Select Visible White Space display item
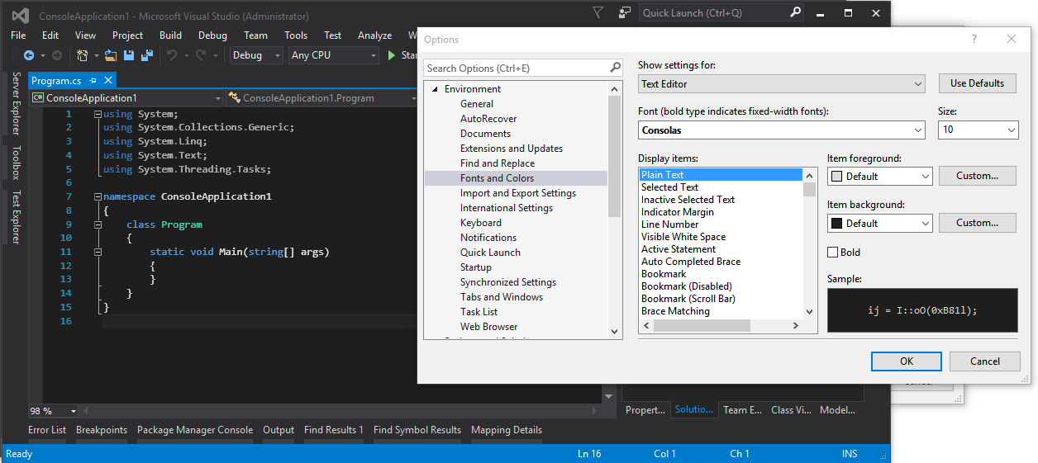Image resolution: width=1038 pixels, height=463 pixels. tap(683, 237)
